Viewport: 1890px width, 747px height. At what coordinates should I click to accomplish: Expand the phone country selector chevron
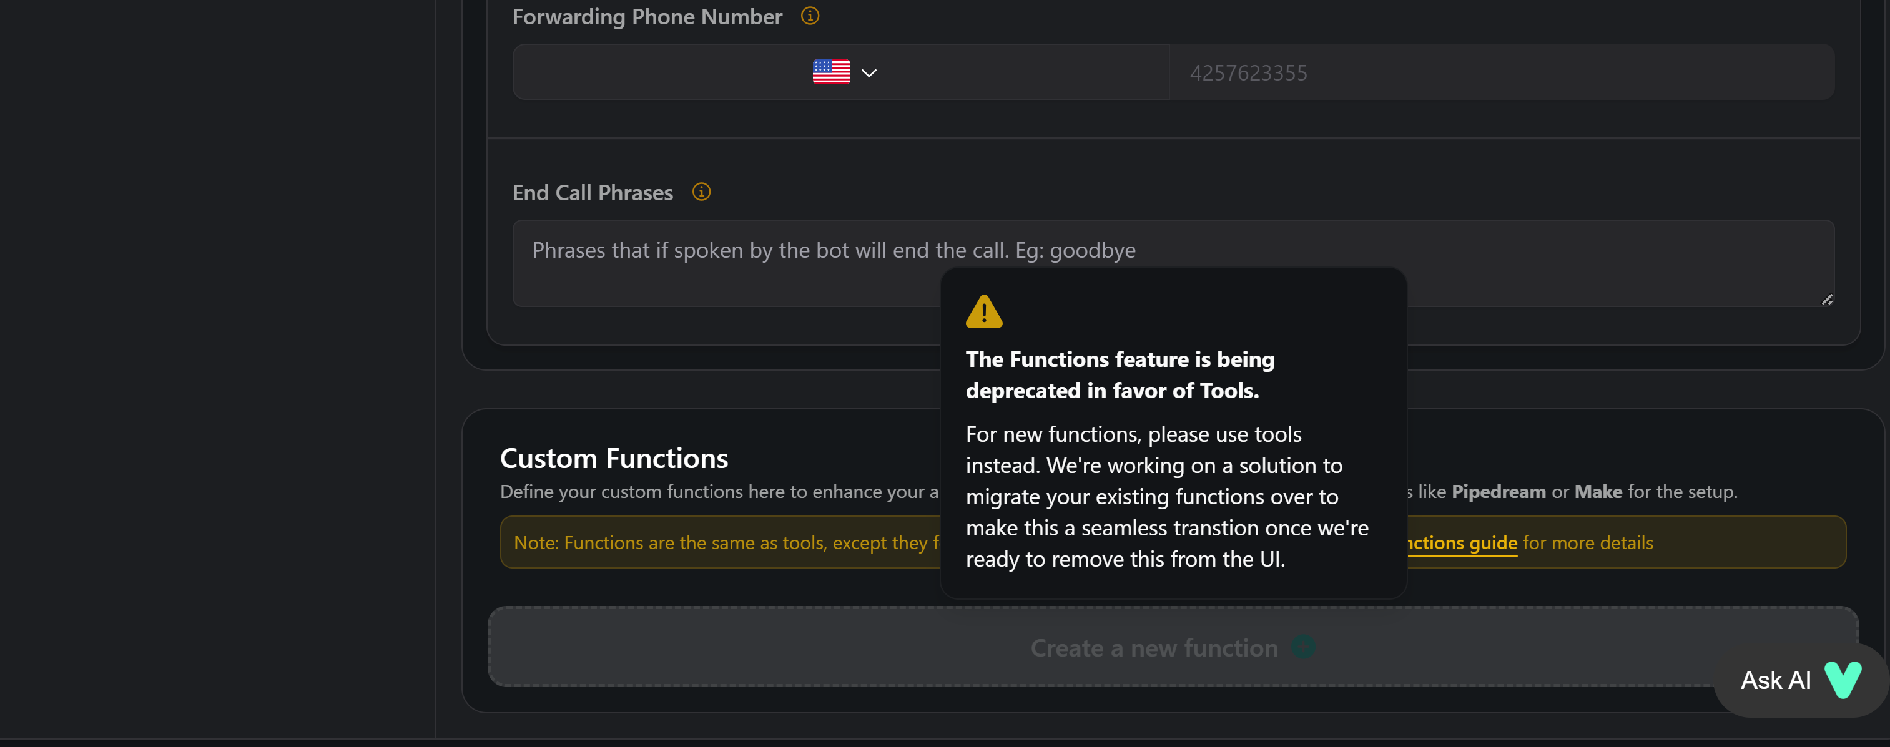pyautogui.click(x=869, y=72)
